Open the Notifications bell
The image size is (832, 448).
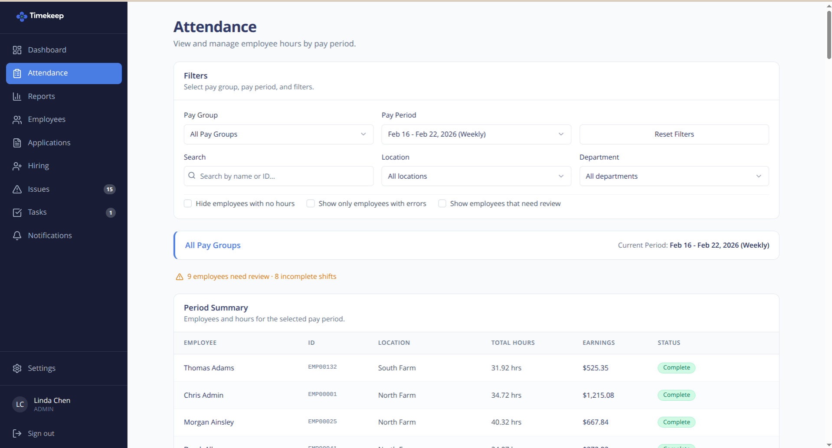point(50,235)
